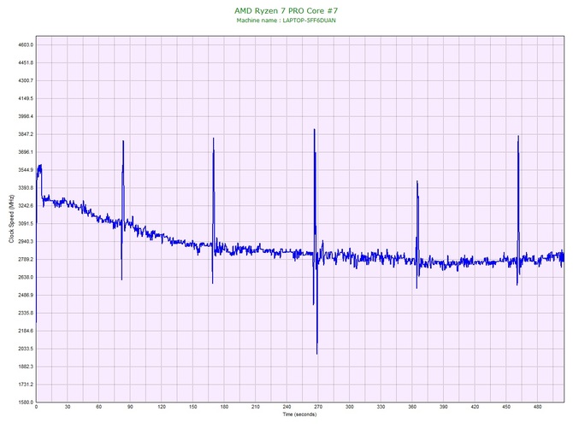Click the 'Clock Speed (MHz)' axis label

pyautogui.click(x=11, y=219)
